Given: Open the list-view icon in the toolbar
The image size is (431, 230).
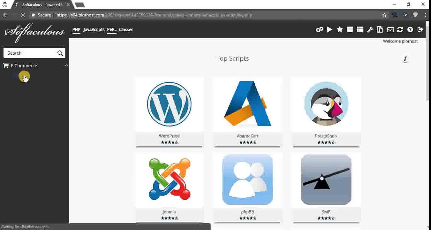Looking at the screenshot, I should pyautogui.click(x=360, y=29).
